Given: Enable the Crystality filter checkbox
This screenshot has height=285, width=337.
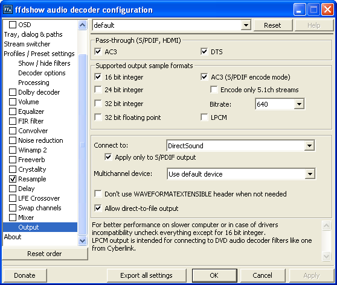Looking at the screenshot, I should [x=13, y=169].
